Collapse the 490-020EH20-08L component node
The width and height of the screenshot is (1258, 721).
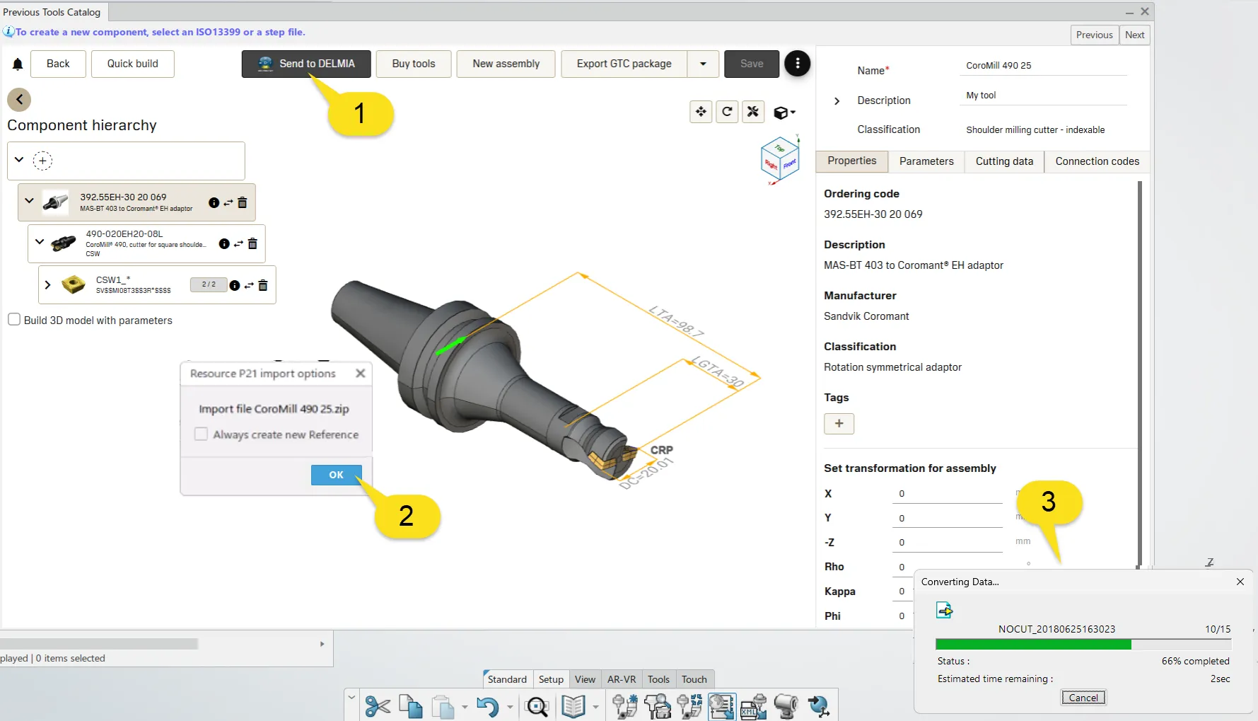click(40, 242)
